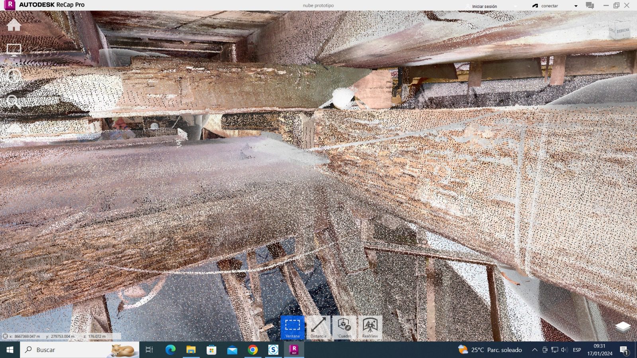This screenshot has height=358, width=637.
Task: Click Iniciar sesión to sign in
Action: 484,6
